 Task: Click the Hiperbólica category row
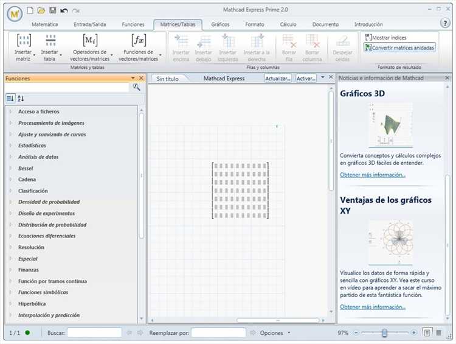[x=71, y=304]
